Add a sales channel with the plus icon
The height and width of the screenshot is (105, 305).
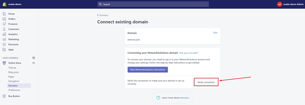tap(34, 58)
